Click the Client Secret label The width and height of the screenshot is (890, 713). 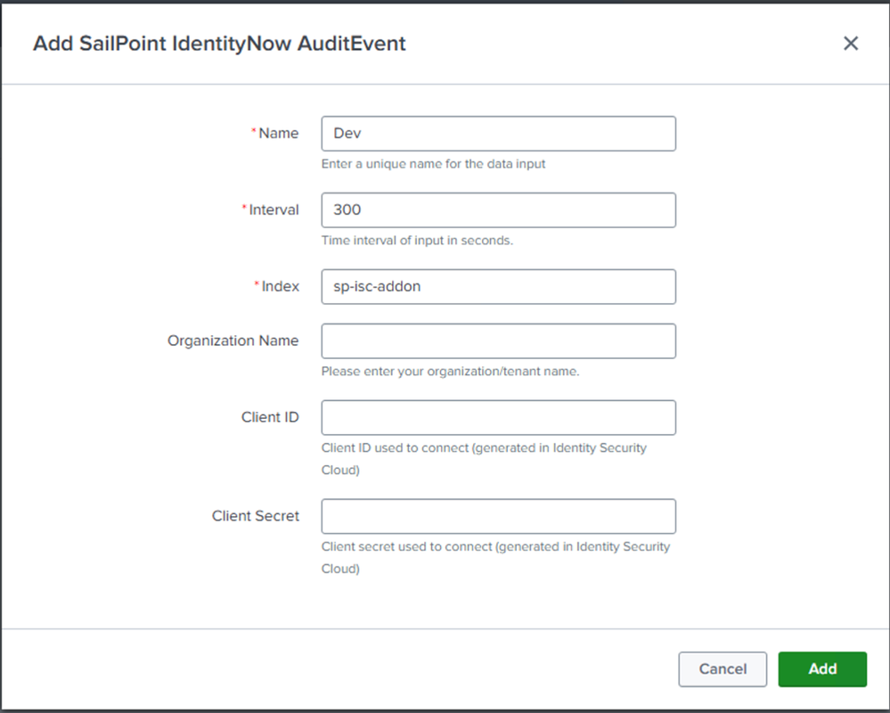256,517
